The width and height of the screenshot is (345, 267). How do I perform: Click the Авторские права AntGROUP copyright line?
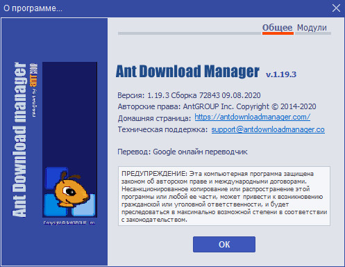[217, 106]
